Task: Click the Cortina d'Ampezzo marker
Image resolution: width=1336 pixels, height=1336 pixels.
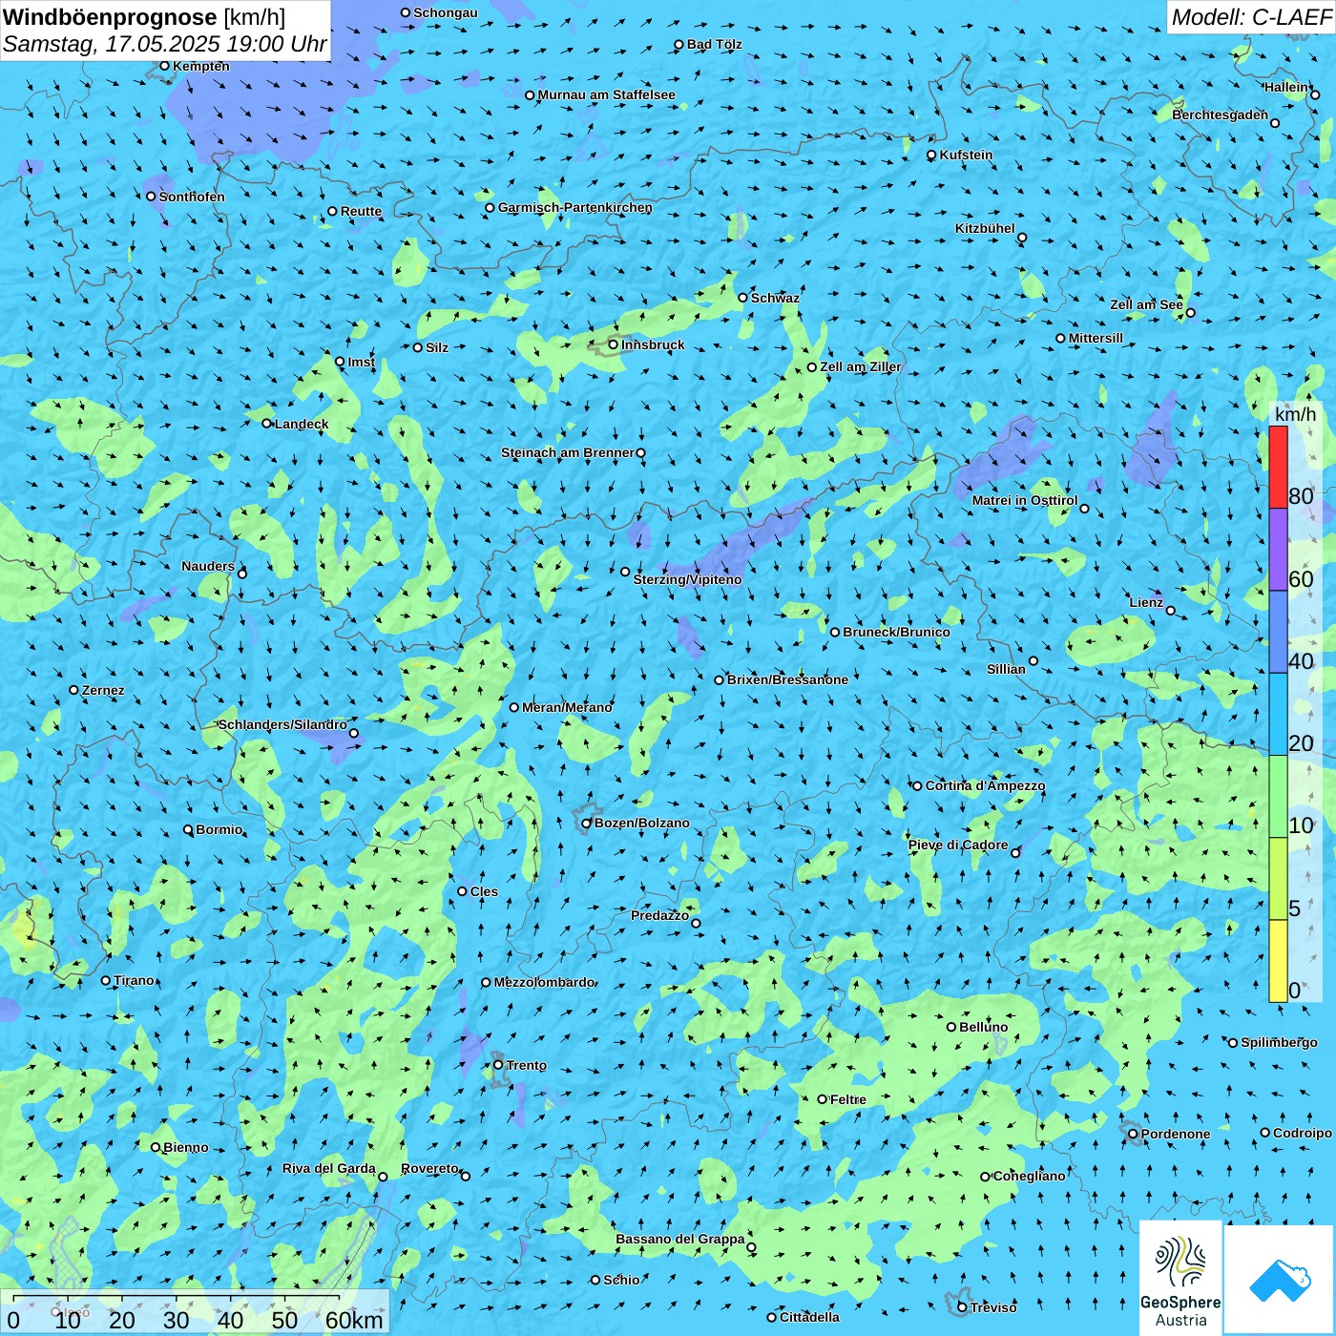Action: pos(918,785)
